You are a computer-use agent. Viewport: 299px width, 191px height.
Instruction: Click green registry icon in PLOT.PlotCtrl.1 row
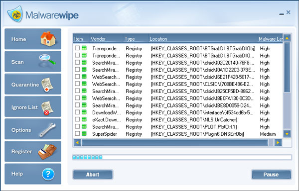[x=84, y=126]
